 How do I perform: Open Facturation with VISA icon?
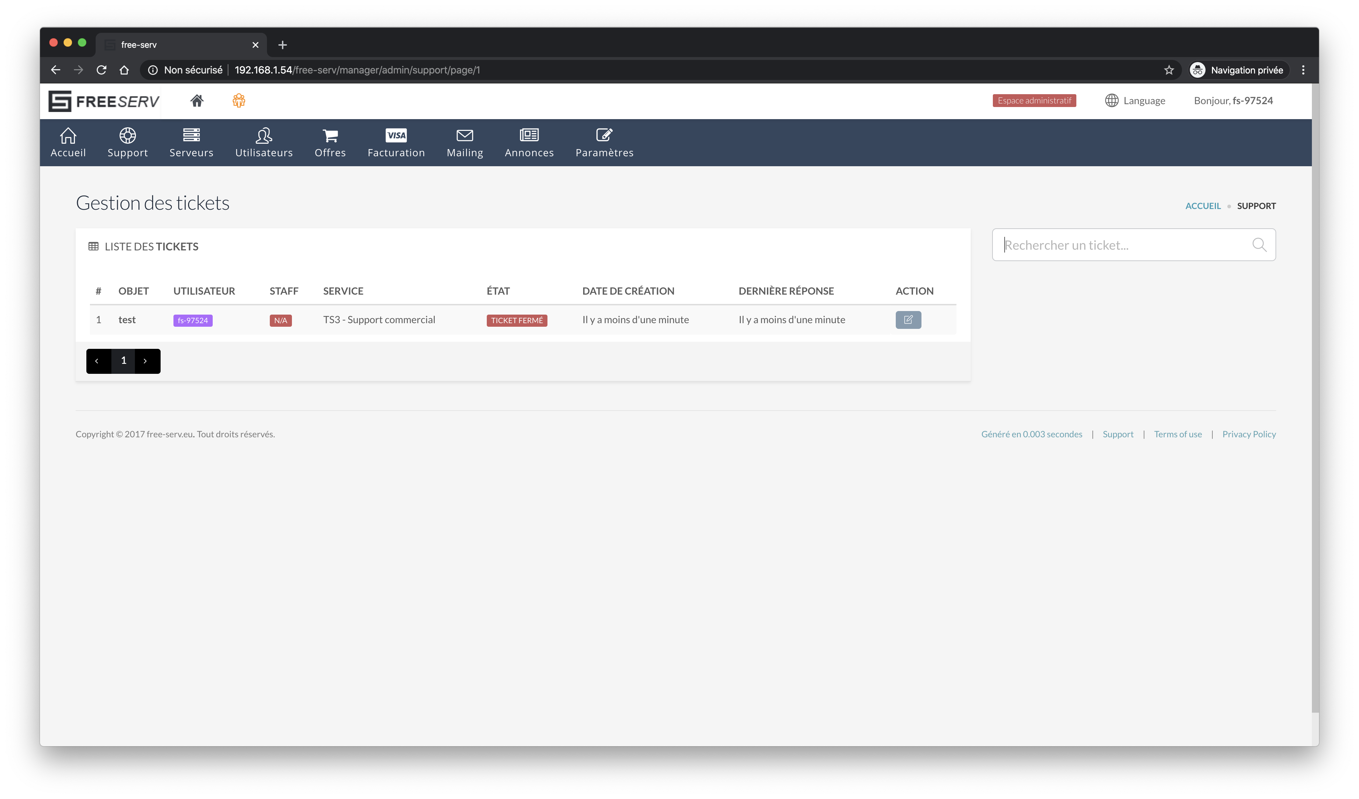[396, 143]
